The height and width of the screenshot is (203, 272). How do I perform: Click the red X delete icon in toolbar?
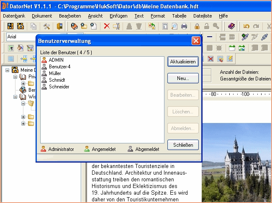[107, 26]
